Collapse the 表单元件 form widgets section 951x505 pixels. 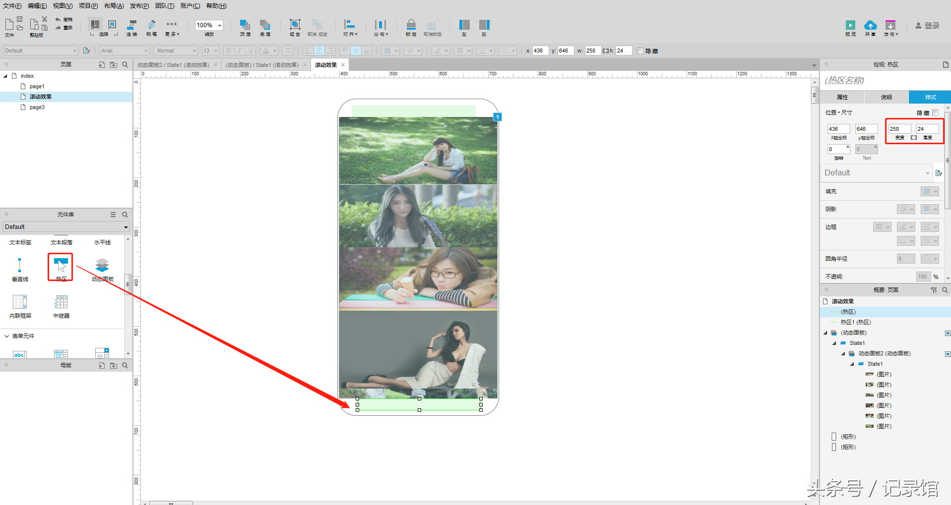pos(6,336)
